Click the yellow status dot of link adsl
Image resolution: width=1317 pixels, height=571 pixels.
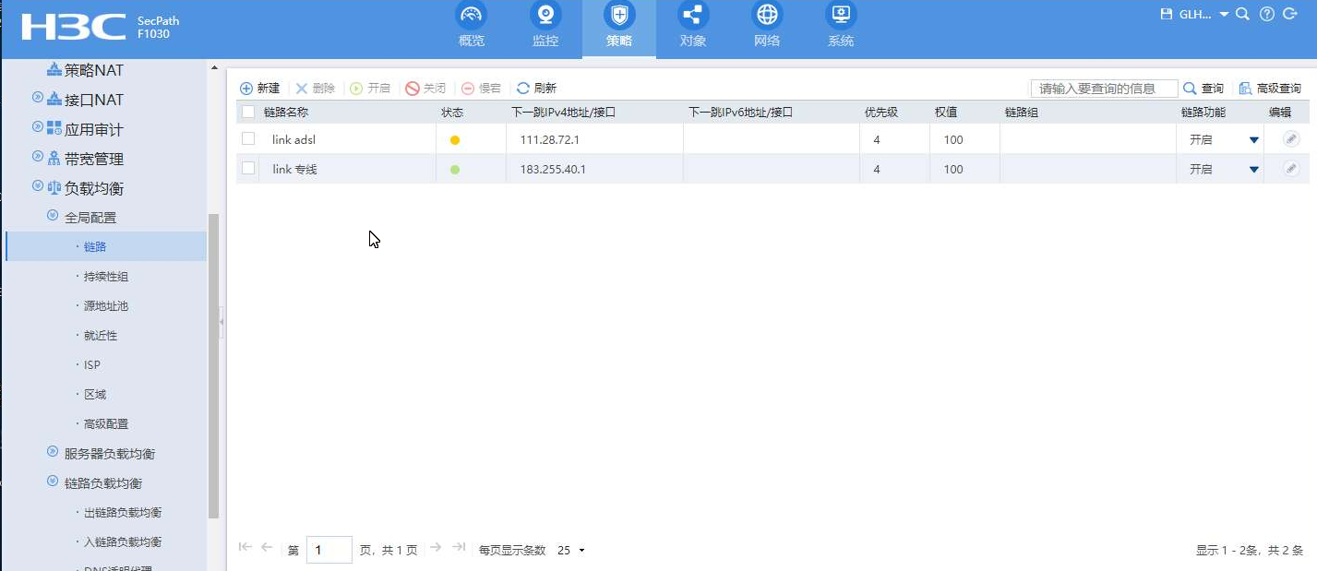[x=454, y=140]
